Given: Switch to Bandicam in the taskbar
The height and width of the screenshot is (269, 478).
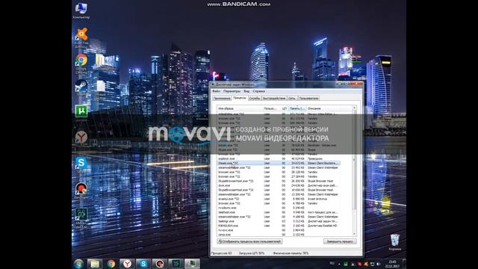Looking at the screenshot, I should coord(159,264).
